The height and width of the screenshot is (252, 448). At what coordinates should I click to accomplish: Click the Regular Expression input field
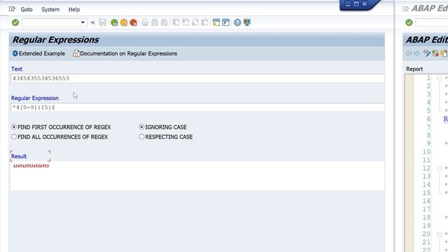[197, 107]
